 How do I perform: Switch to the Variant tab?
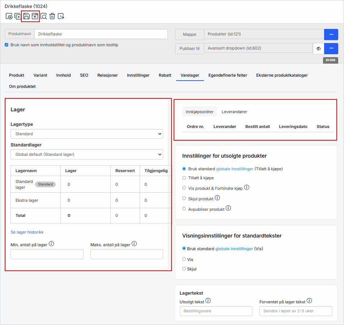[40, 75]
